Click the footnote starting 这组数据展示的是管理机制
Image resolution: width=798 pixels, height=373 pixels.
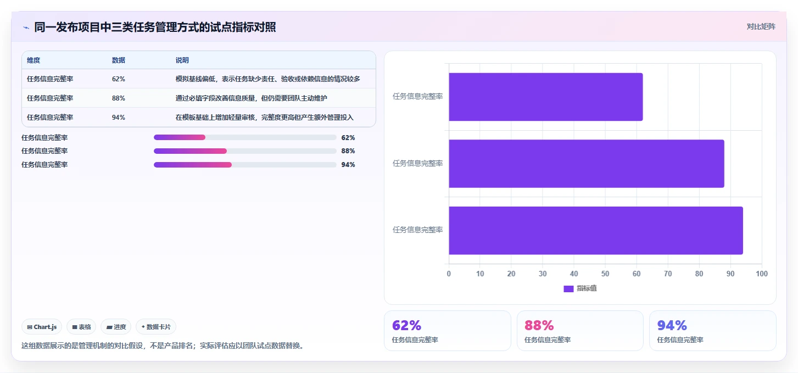tap(163, 346)
